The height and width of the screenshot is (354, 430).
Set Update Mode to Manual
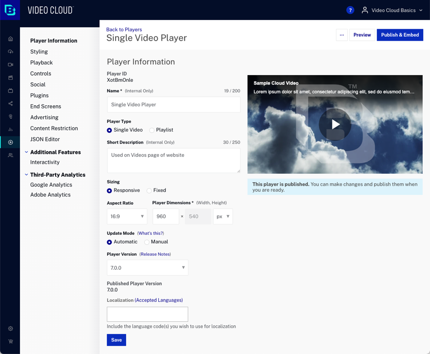[147, 242]
